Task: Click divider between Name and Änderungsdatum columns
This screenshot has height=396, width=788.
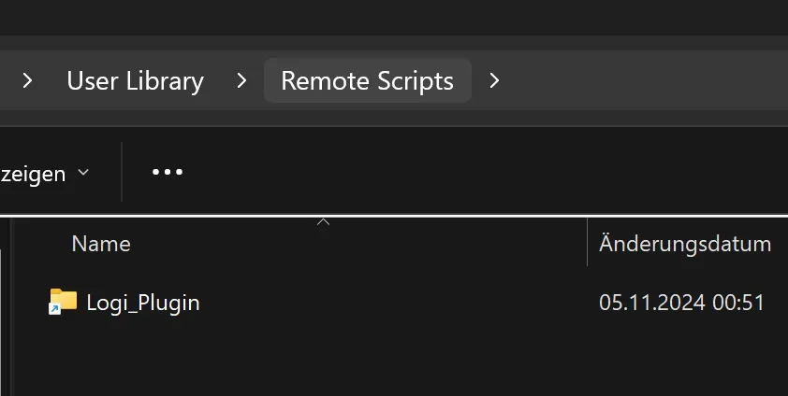Action: (x=588, y=243)
